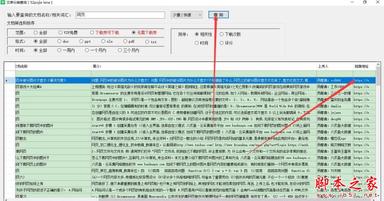This screenshot has width=384, height=201.
Task: Click the 查询 search button
Action: click(x=218, y=15)
